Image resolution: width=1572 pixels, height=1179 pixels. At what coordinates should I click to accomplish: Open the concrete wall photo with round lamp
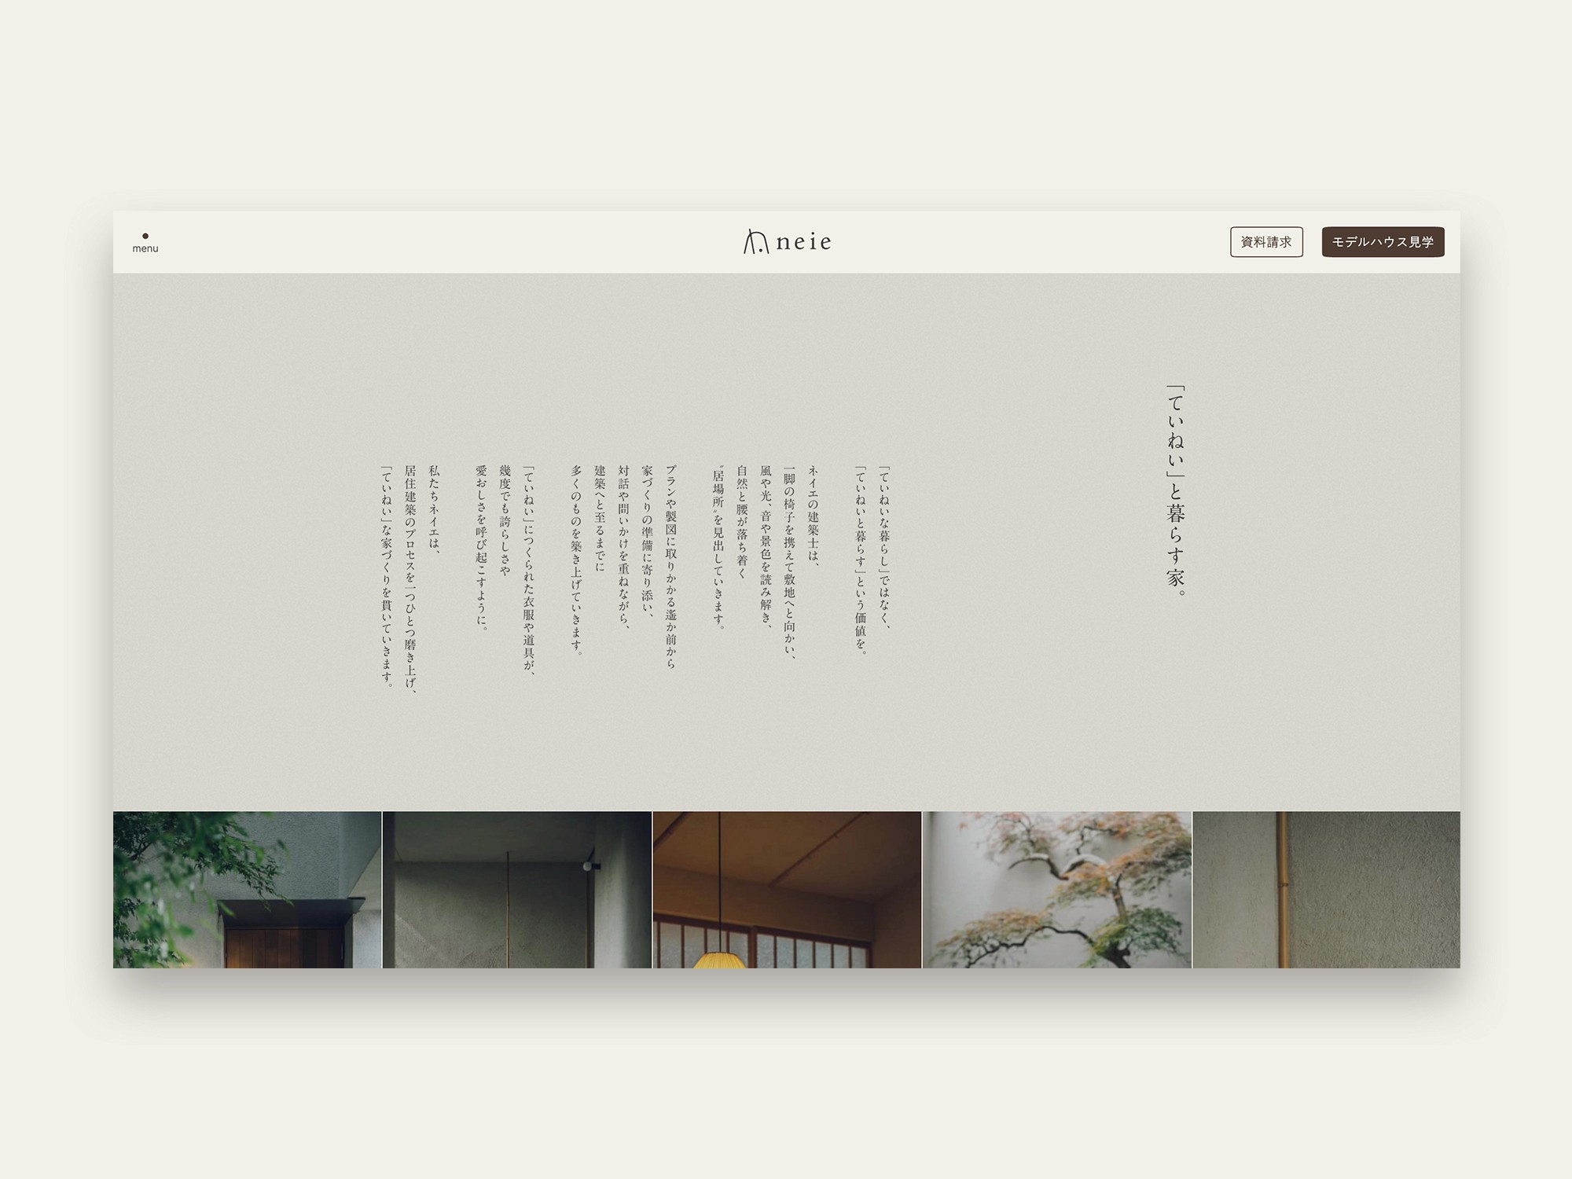coord(516,889)
